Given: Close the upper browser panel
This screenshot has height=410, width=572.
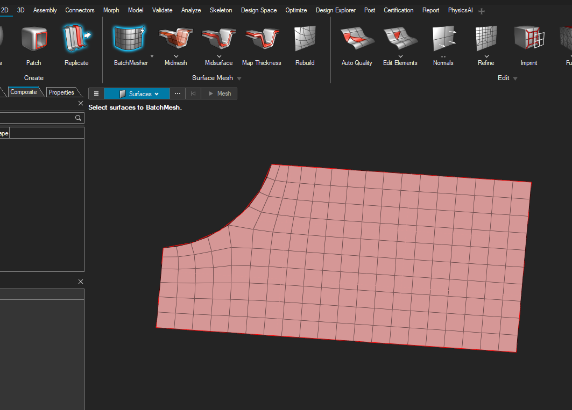Looking at the screenshot, I should [81, 104].
